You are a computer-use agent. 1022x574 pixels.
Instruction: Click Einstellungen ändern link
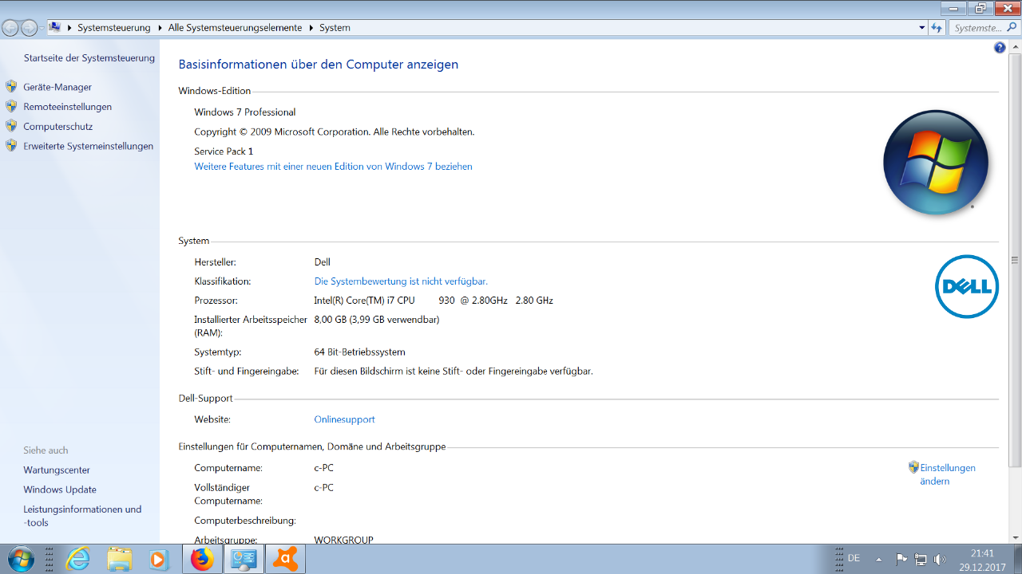tap(948, 474)
